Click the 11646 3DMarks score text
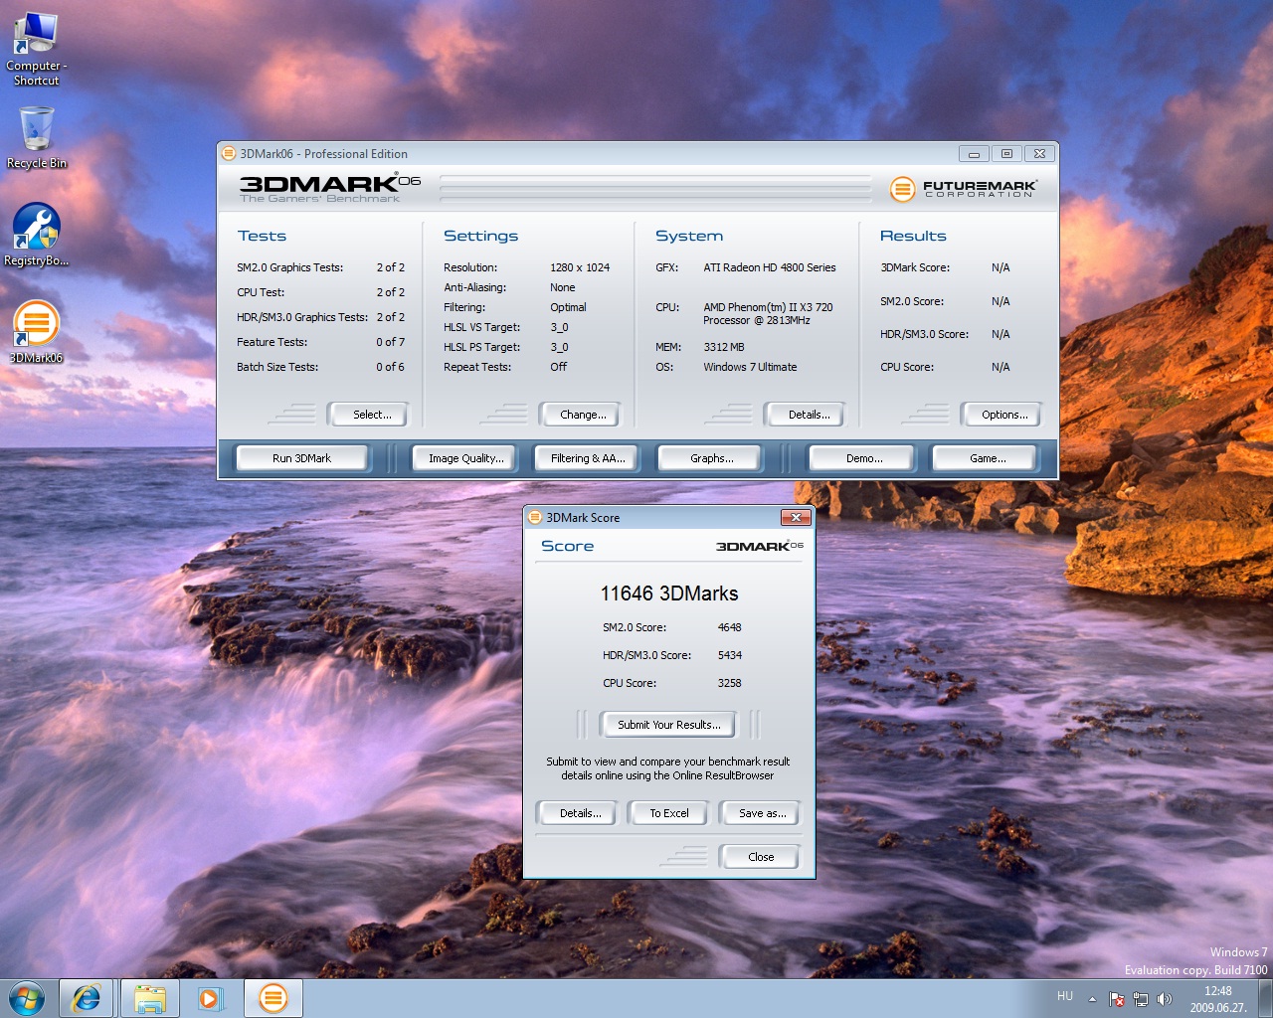Viewport: 1273px width, 1018px height. [x=669, y=594]
